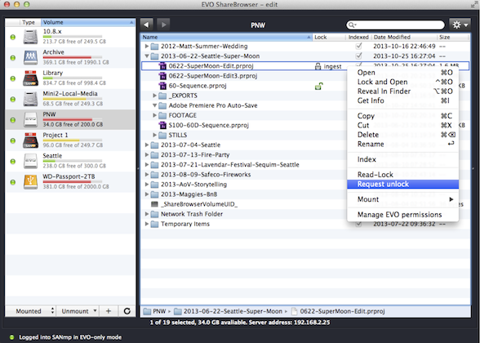
Task: Choose Index in context menu
Action: 402,159
